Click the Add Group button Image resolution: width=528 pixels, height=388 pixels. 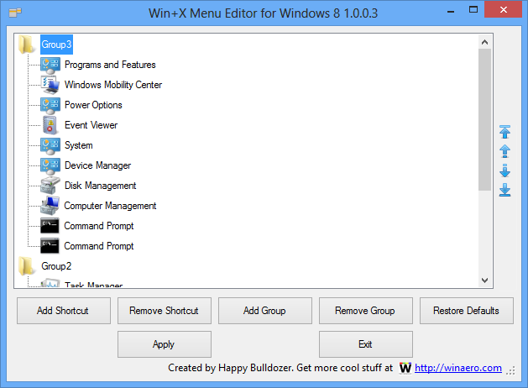pyautogui.click(x=265, y=311)
